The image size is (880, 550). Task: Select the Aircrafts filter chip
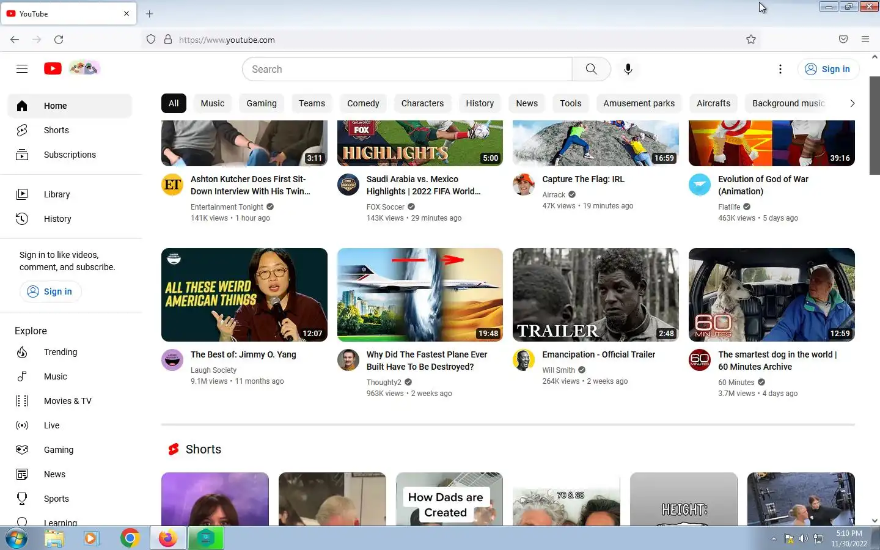click(x=714, y=103)
